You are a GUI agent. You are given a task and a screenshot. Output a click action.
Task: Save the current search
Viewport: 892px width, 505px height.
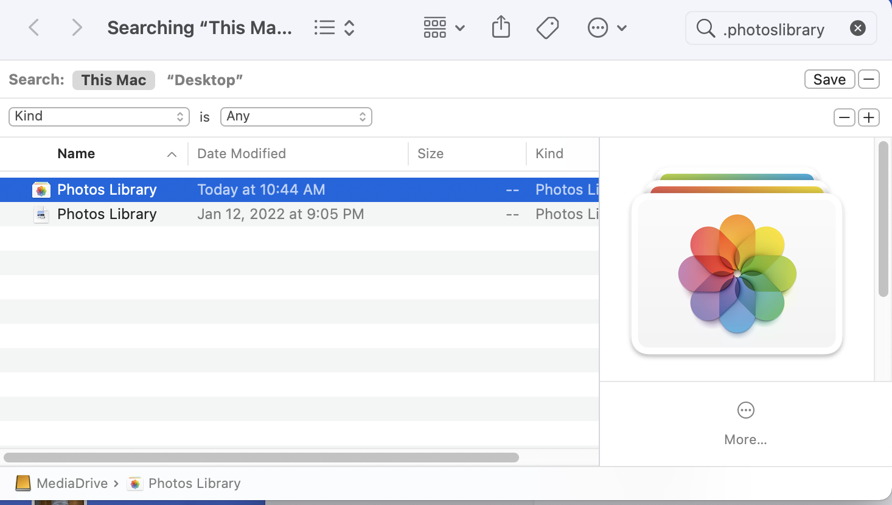[x=829, y=80]
